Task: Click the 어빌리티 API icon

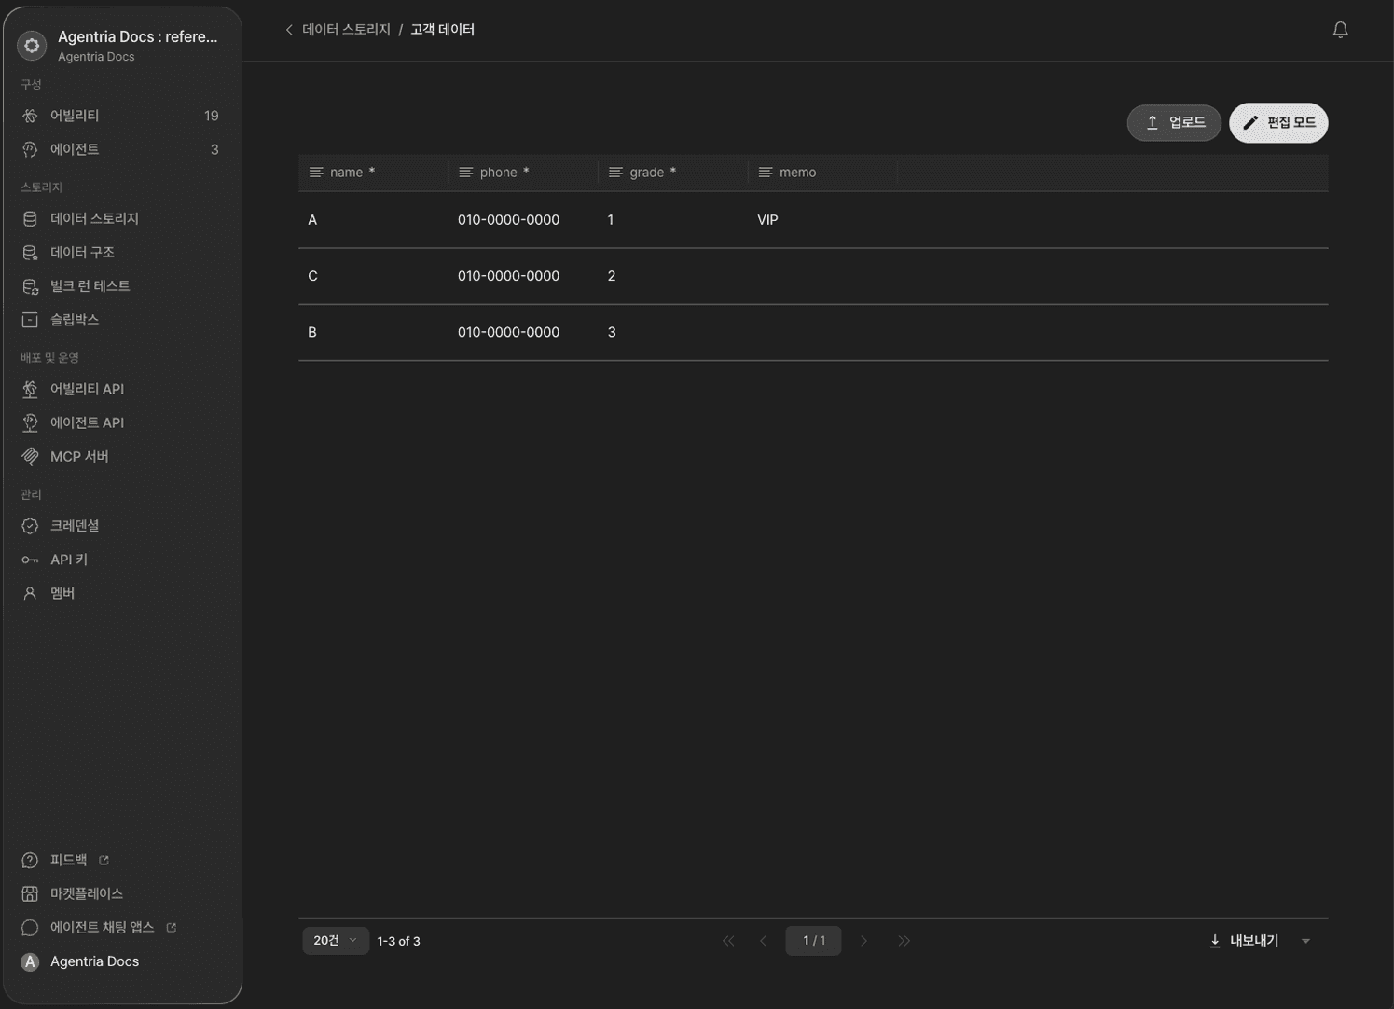Action: tap(30, 389)
